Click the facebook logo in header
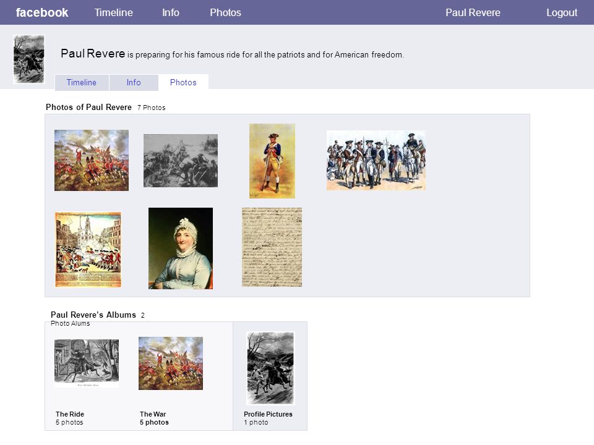This screenshot has height=445, width=594. click(x=42, y=12)
